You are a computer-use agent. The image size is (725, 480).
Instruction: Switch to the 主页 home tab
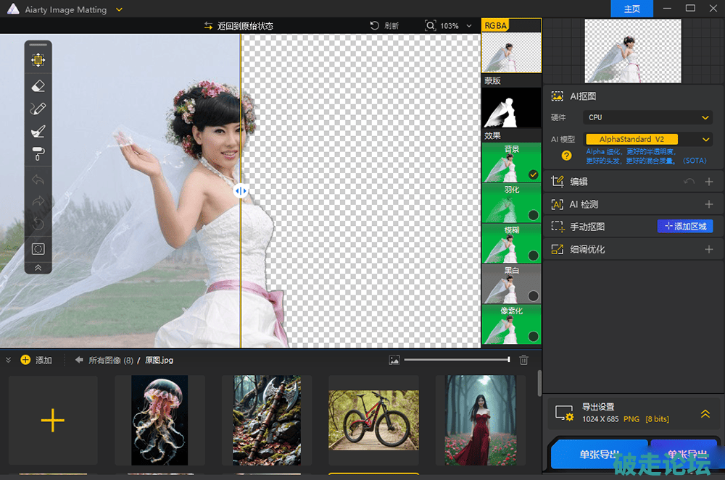tap(631, 9)
